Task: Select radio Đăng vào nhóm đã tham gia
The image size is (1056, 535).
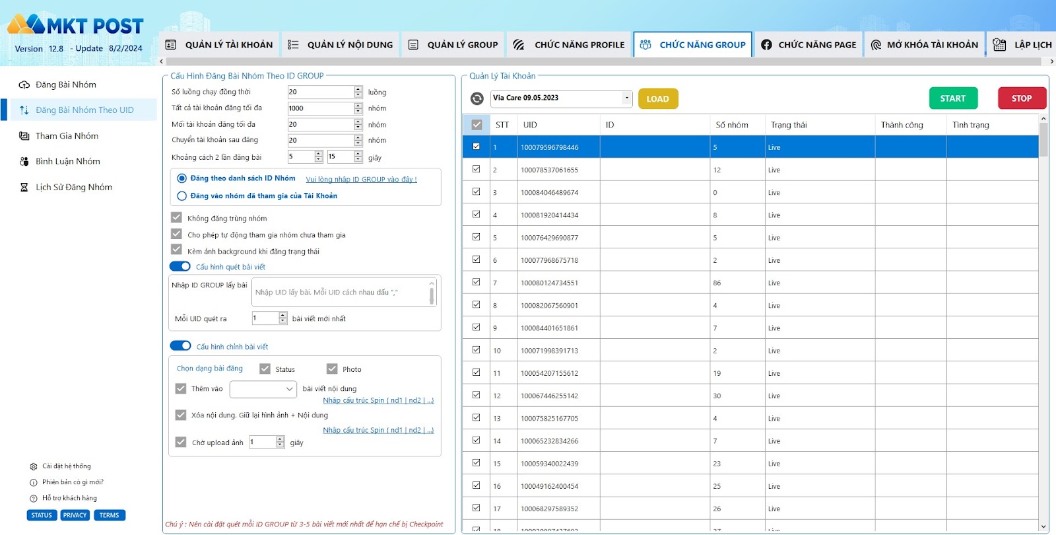Action: [182, 196]
